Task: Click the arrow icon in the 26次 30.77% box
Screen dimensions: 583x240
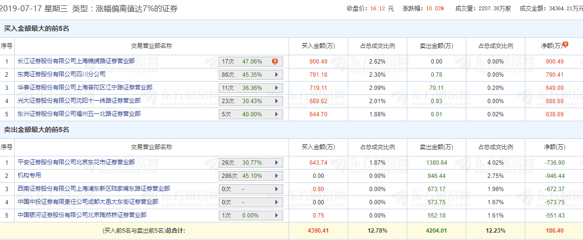Action: tap(276, 163)
